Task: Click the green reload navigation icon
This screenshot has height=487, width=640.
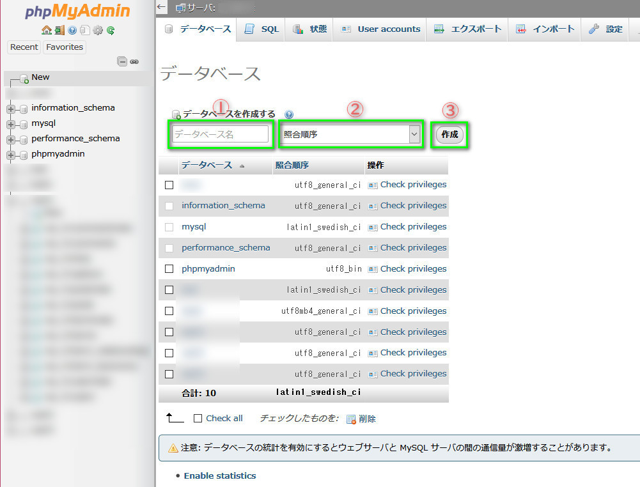Action: click(x=111, y=30)
